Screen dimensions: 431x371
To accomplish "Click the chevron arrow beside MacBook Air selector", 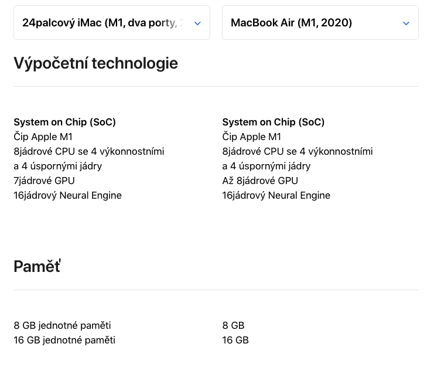I will click(x=406, y=23).
